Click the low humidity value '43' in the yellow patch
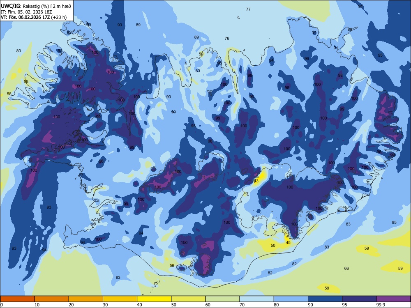The height and width of the screenshot is (308, 411). pyautogui.click(x=256, y=181)
